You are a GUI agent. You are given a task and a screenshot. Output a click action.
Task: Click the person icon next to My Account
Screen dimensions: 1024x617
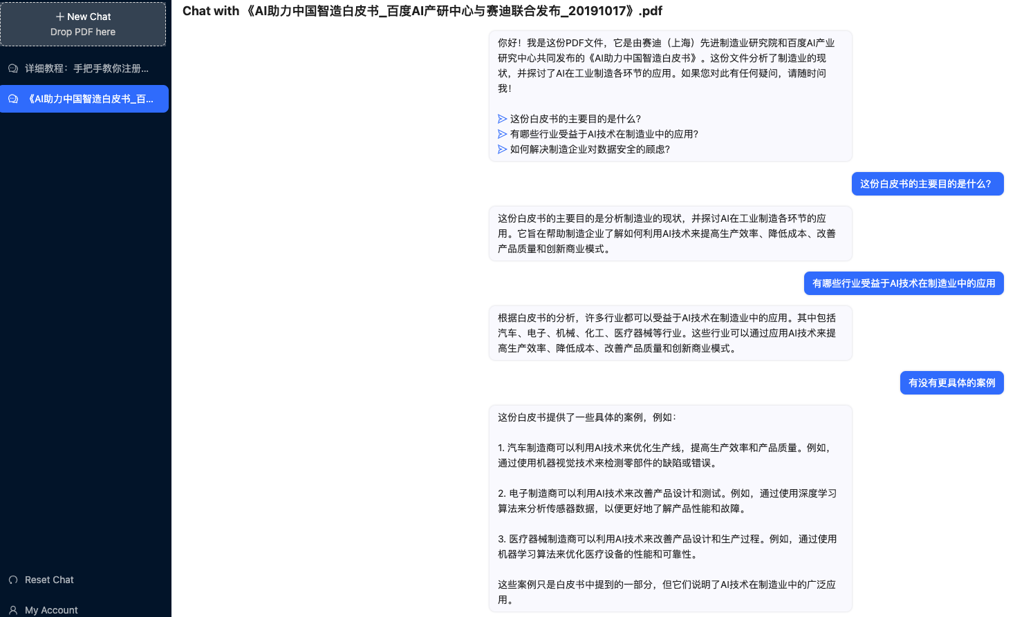tap(12, 609)
